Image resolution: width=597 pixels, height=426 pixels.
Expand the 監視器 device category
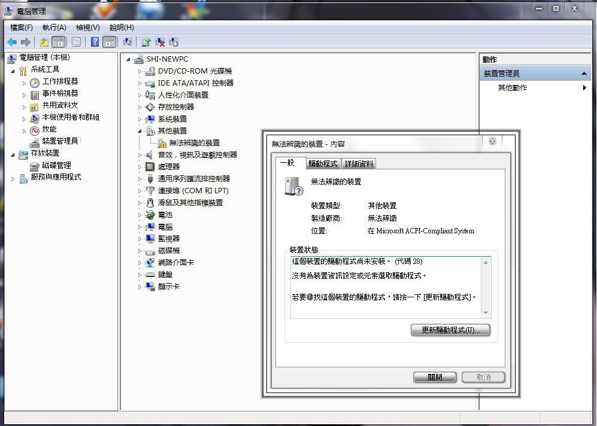(140, 239)
